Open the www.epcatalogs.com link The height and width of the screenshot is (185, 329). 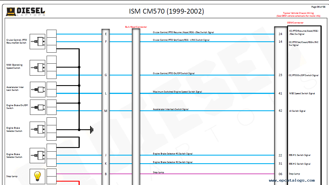click(292, 180)
